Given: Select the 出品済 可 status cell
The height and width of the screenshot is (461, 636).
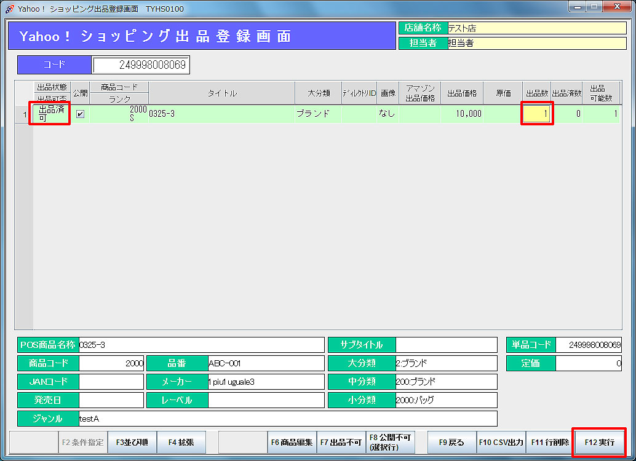Looking at the screenshot, I should click(51, 114).
